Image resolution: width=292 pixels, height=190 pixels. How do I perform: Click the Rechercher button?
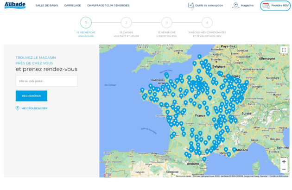pos(32,96)
